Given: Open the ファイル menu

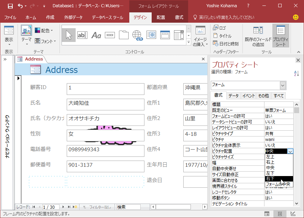Looking at the screenshot, I should [x=10, y=18].
